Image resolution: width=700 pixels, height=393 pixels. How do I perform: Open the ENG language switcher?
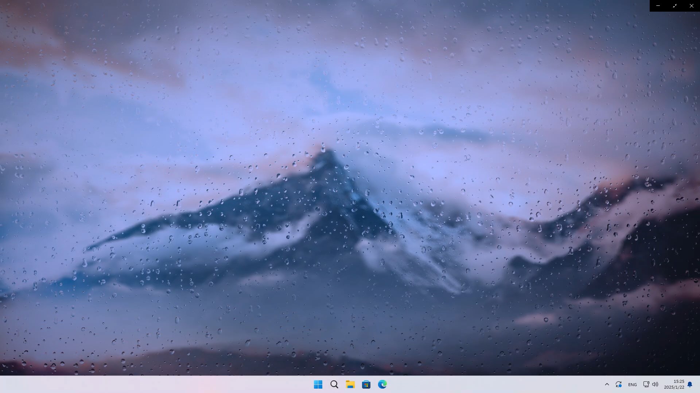click(632, 384)
